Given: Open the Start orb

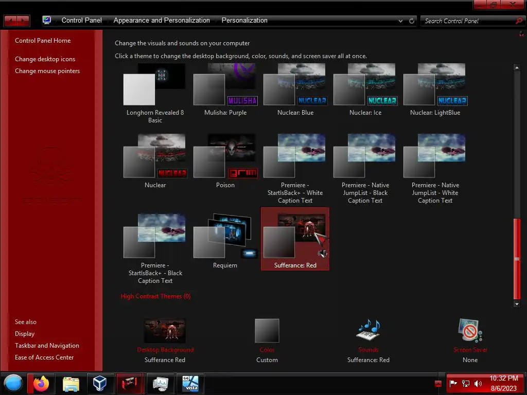Looking at the screenshot, I should pos(13,383).
